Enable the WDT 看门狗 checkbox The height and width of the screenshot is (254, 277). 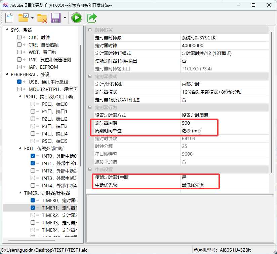coord(19,52)
